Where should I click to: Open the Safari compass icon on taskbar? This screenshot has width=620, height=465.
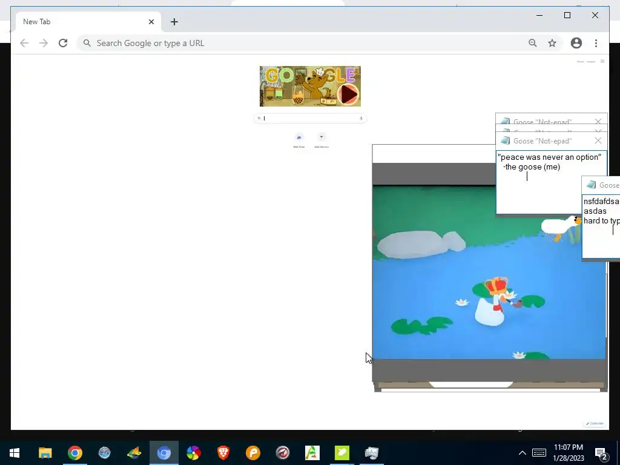[x=104, y=453]
